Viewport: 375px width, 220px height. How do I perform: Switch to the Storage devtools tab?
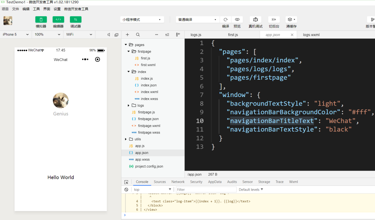(264, 182)
